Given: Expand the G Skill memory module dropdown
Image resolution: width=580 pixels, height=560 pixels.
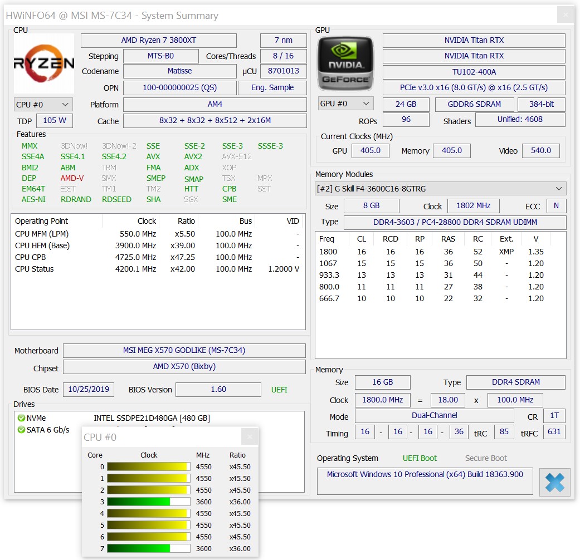Looking at the screenshot, I should coord(440,189).
